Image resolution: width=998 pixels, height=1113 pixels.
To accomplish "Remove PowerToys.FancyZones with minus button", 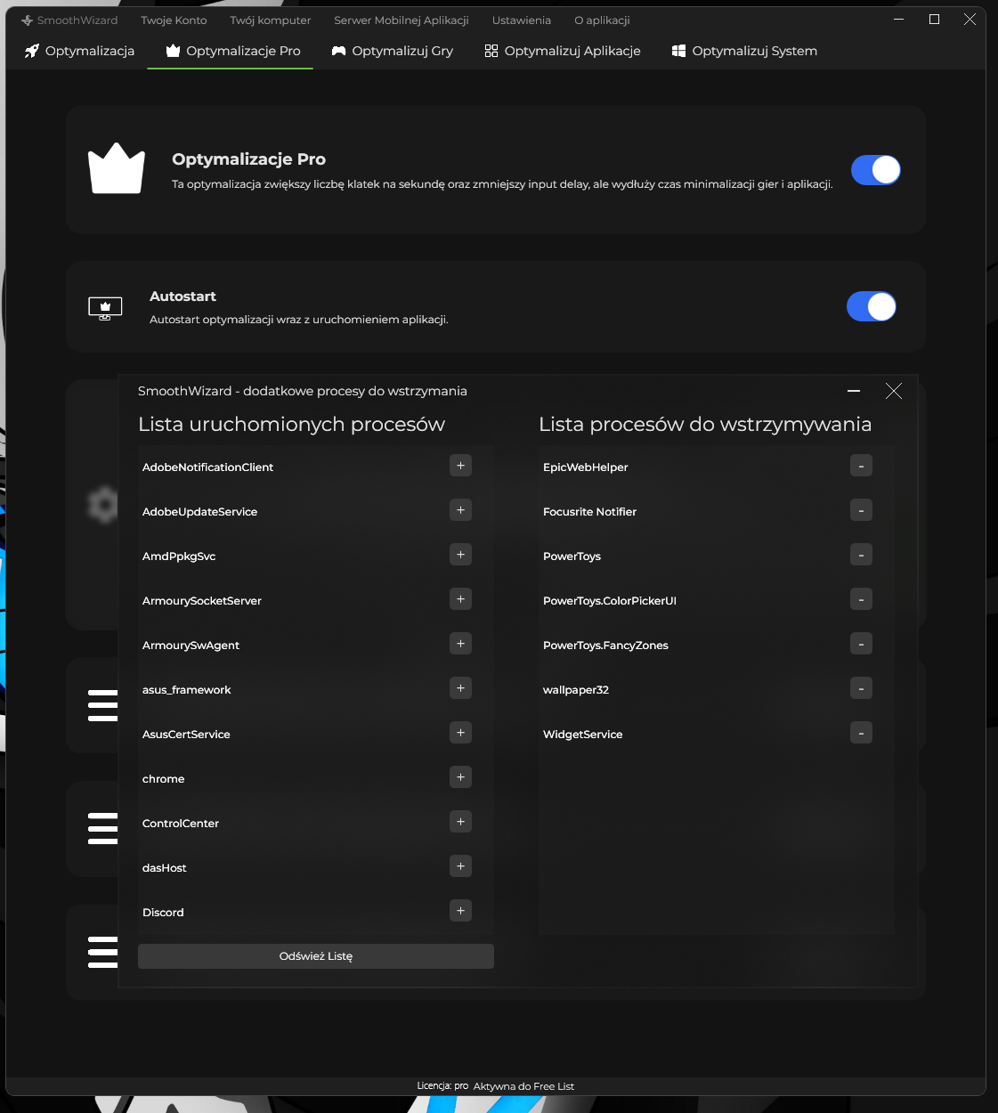I will coord(861,644).
